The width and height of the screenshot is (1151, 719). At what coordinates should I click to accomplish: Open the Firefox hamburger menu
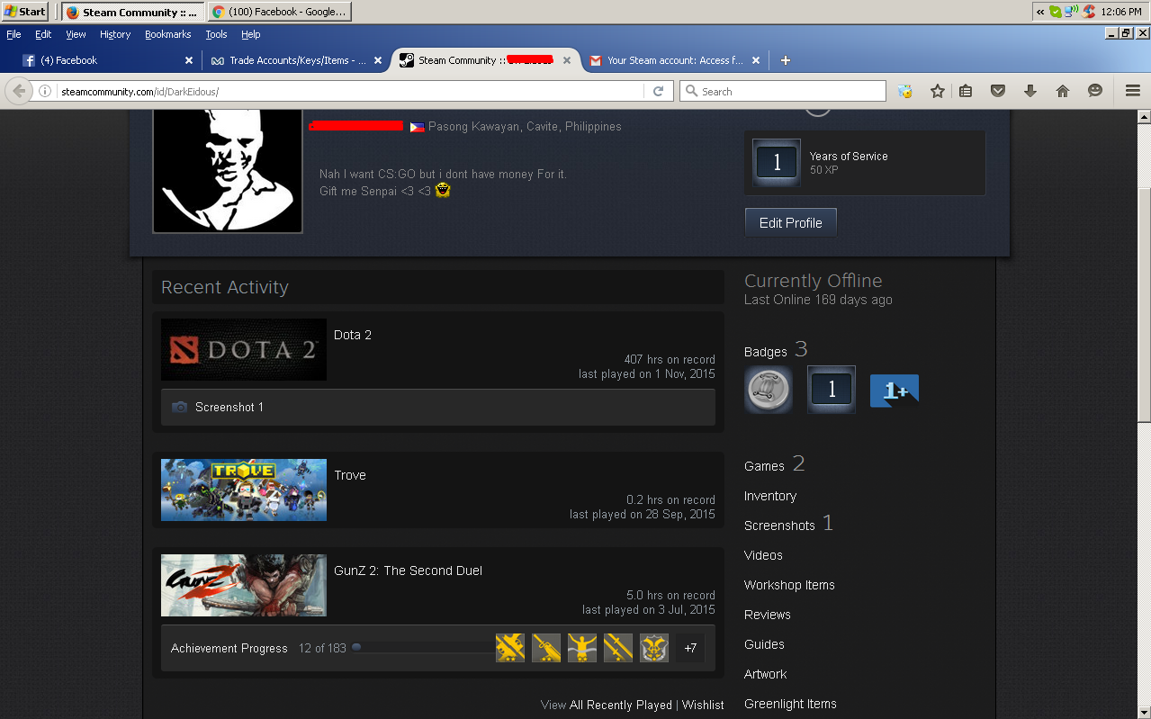(x=1133, y=91)
